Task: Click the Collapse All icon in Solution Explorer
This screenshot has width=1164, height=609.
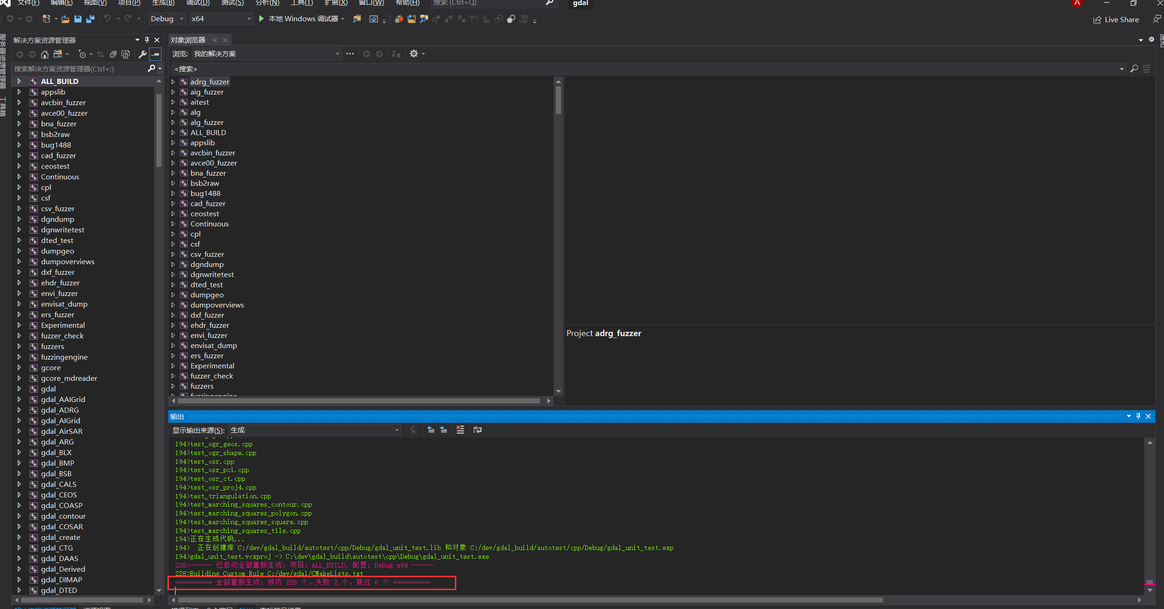Action: coord(113,54)
